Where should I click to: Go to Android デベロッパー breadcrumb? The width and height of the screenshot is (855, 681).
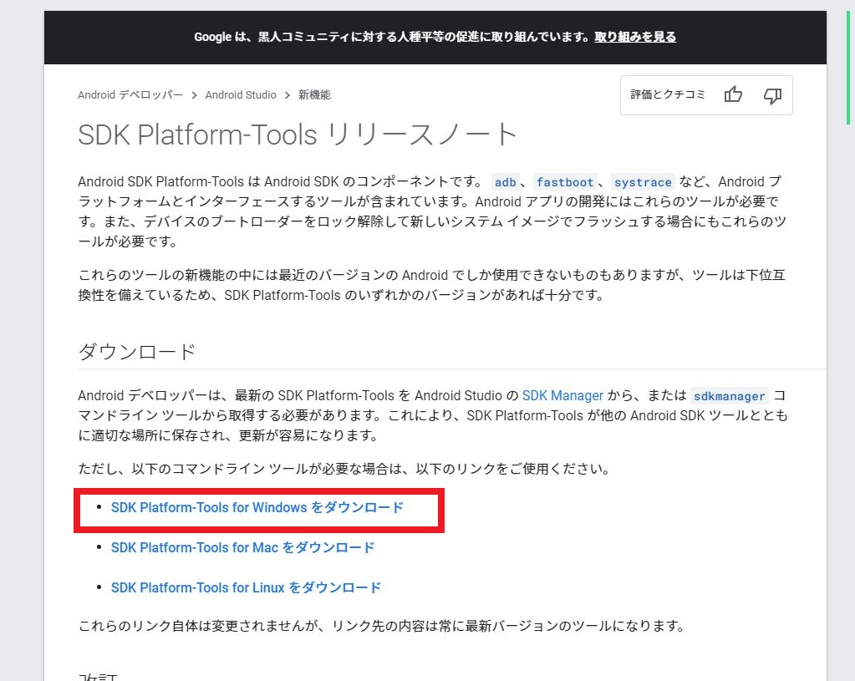coord(130,95)
